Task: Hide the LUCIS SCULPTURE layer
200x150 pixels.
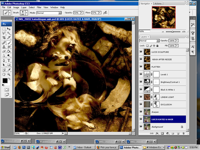Action: coord(141,52)
